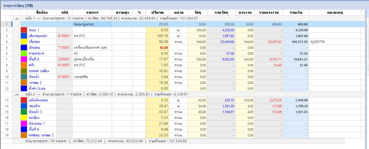Click ท่อ PVC in ครัว row
The height and width of the screenshot is (149, 369).
tap(80, 65)
